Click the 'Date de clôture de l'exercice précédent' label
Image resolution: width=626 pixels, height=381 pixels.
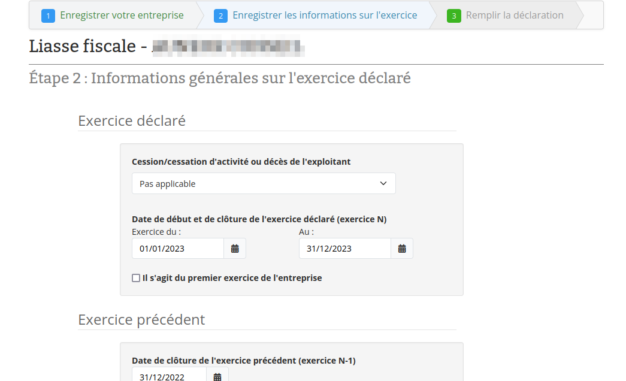(x=243, y=361)
